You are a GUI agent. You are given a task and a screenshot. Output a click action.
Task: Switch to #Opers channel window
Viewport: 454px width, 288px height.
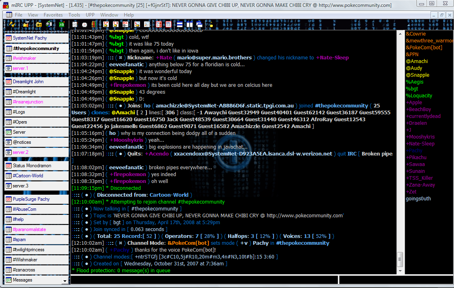[x=37, y=122]
